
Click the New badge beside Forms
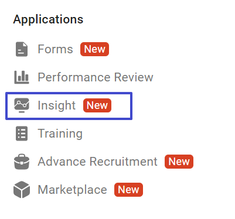[94, 49]
